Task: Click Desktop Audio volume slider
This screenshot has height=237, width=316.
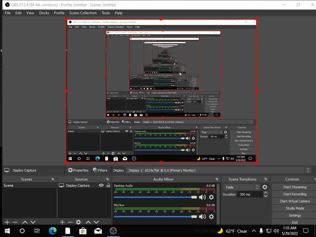Action: [156, 197]
